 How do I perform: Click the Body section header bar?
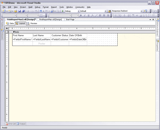[82, 32]
